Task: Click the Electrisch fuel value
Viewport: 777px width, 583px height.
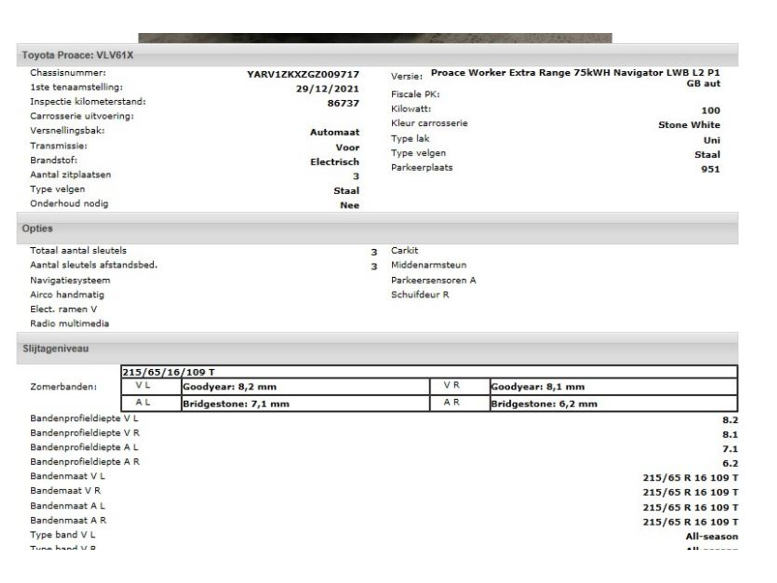Action: (334, 162)
